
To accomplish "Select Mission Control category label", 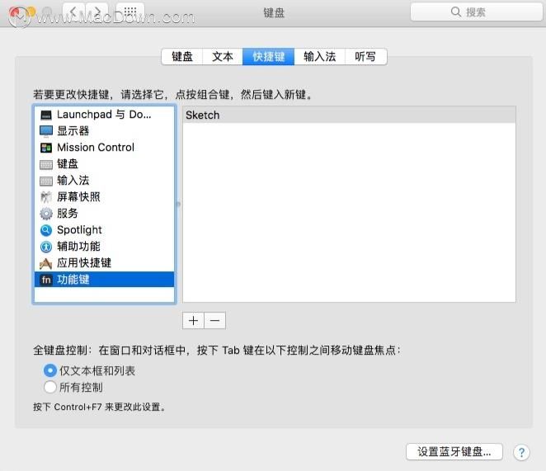I will point(96,148).
